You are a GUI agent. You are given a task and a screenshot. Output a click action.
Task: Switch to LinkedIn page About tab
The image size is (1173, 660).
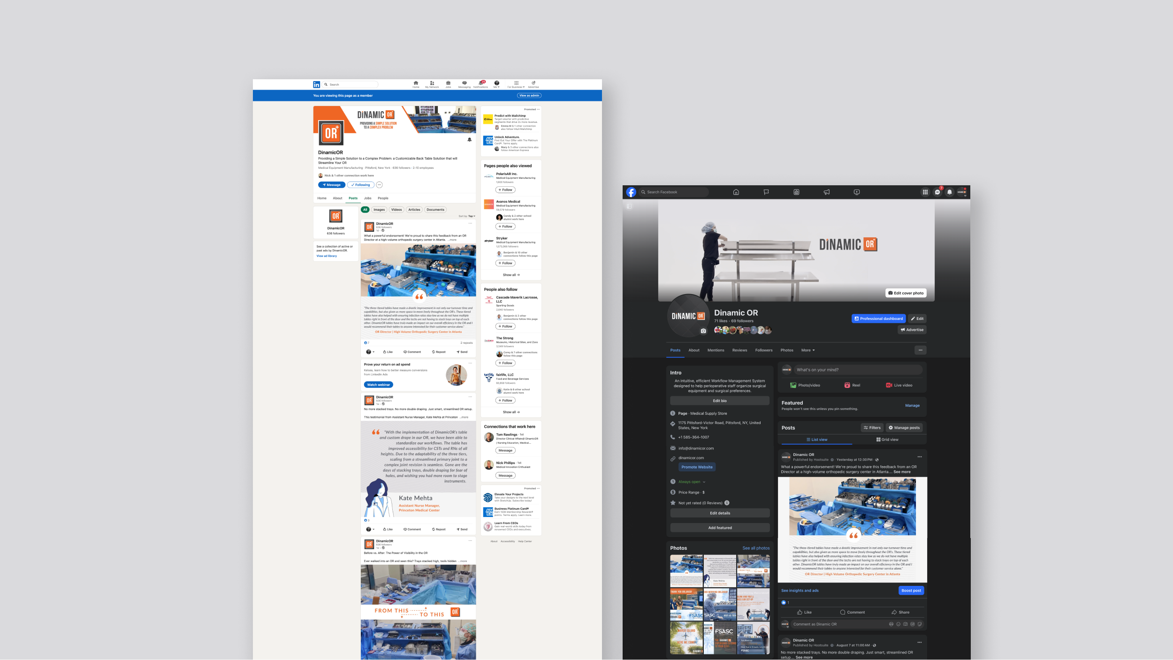pyautogui.click(x=337, y=198)
